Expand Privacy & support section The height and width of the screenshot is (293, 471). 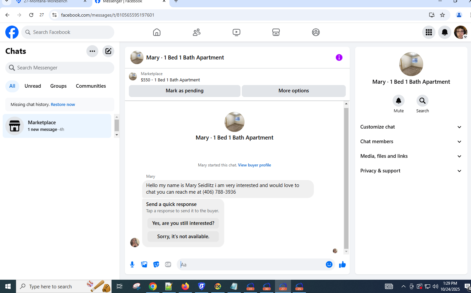411,171
